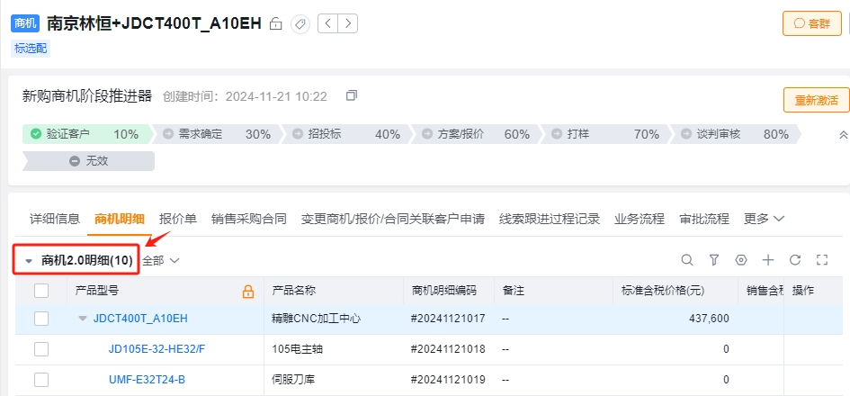Open the filter funnel icon
Image resolution: width=850 pixels, height=396 pixels.
(714, 260)
